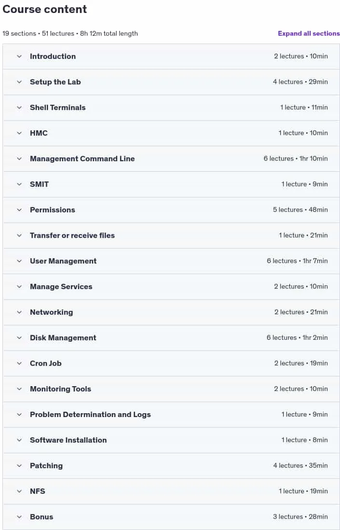Click the SMIT section chevron icon
Image resolution: width=340 pixels, height=530 pixels.
[x=19, y=184]
